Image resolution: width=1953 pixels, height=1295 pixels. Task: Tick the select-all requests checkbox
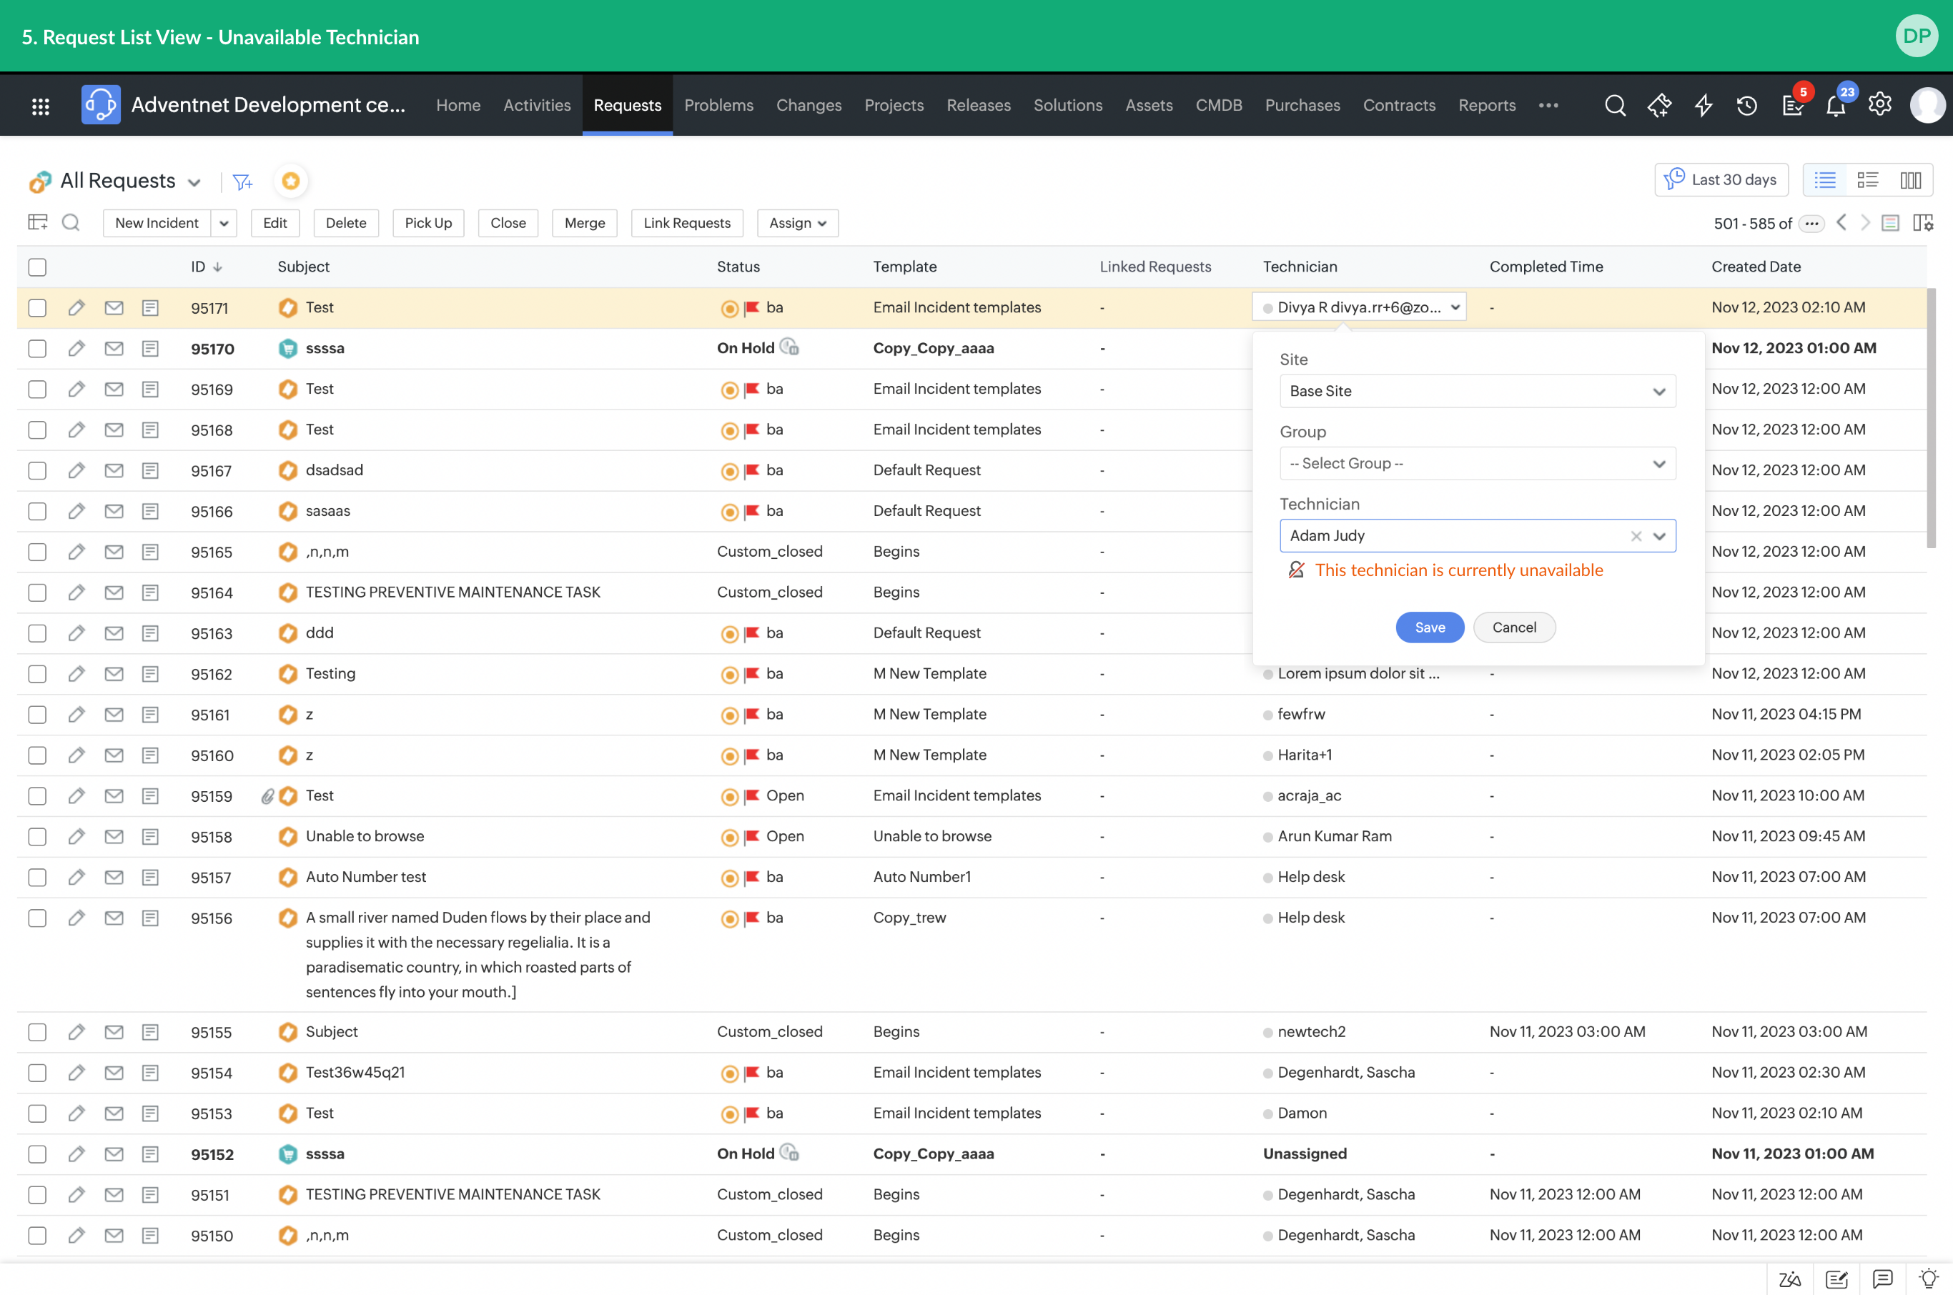[37, 267]
